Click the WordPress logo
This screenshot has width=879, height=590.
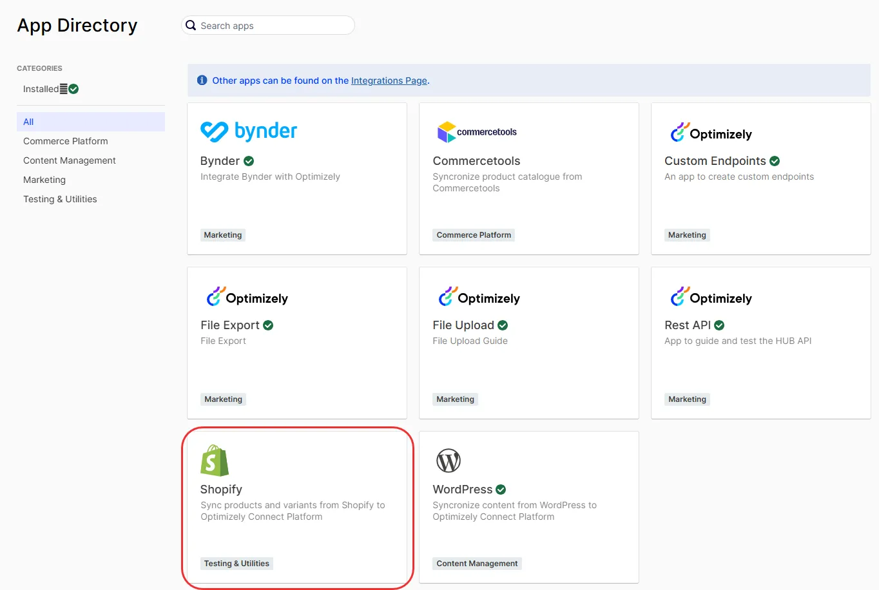[449, 461]
